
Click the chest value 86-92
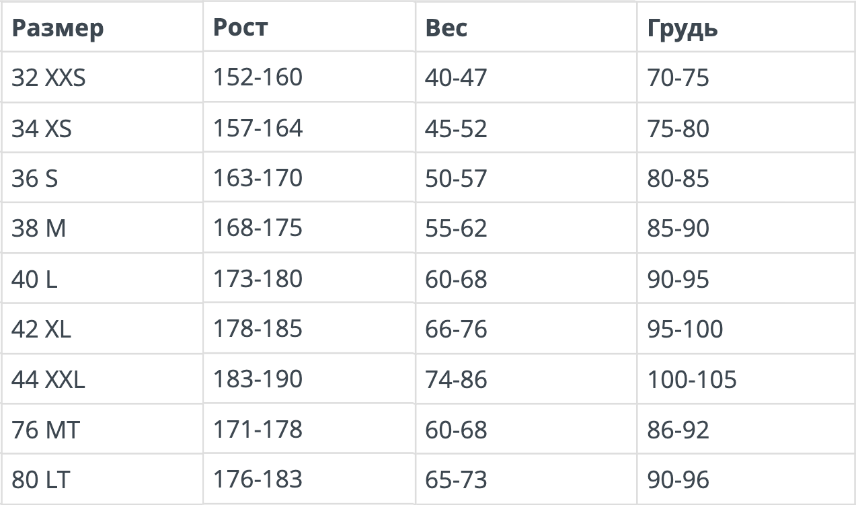(x=678, y=430)
